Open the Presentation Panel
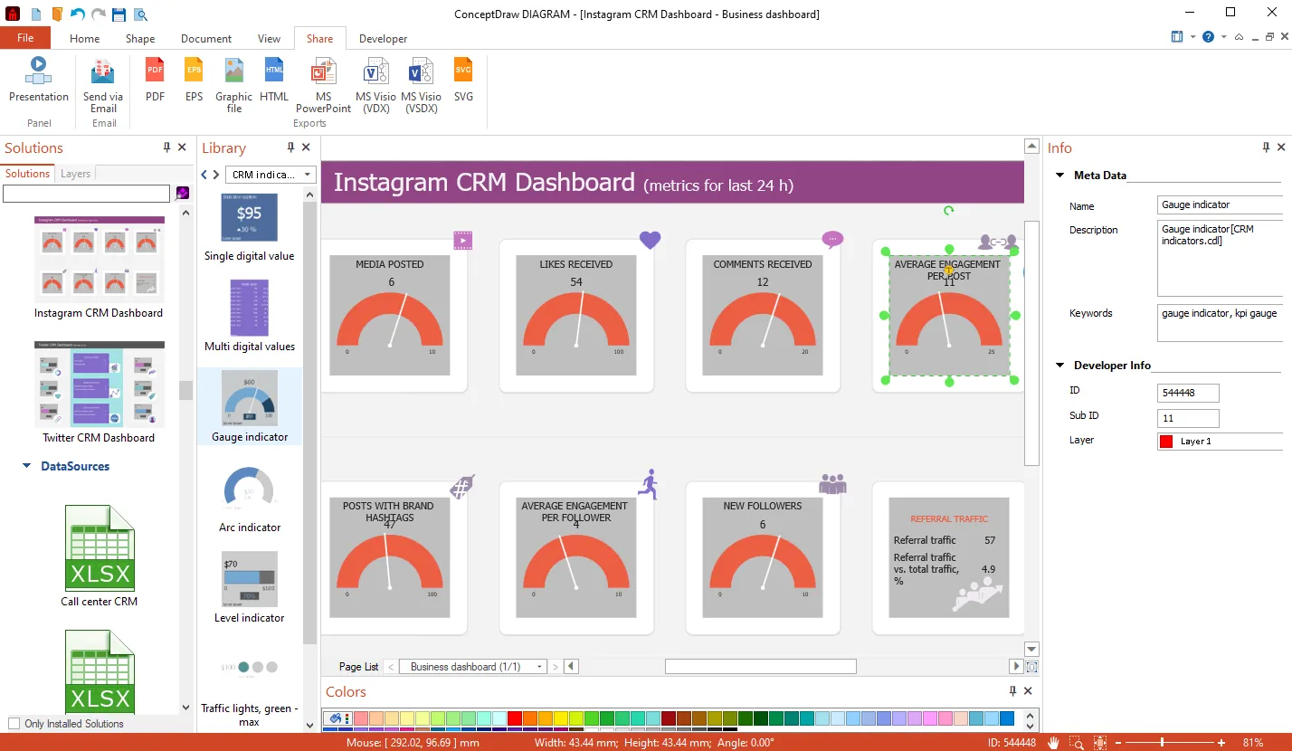Image resolution: width=1292 pixels, height=751 pixels. click(x=37, y=83)
